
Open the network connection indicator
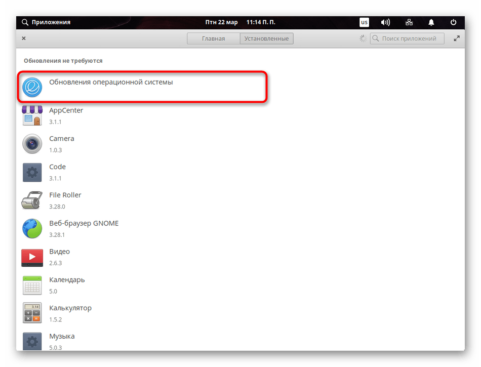pyautogui.click(x=409, y=22)
